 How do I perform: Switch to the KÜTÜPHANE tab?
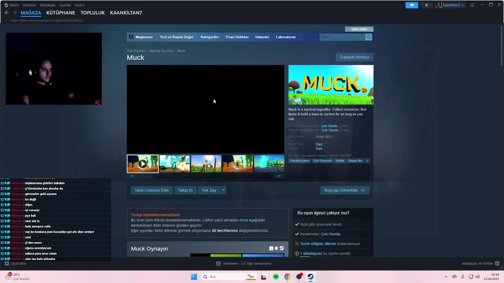coord(61,13)
